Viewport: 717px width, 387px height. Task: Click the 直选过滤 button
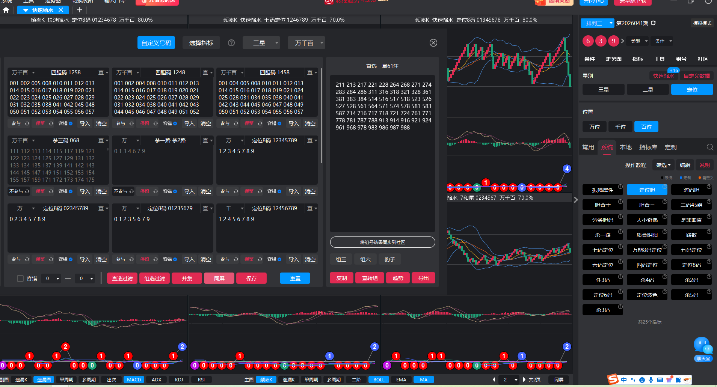click(122, 278)
